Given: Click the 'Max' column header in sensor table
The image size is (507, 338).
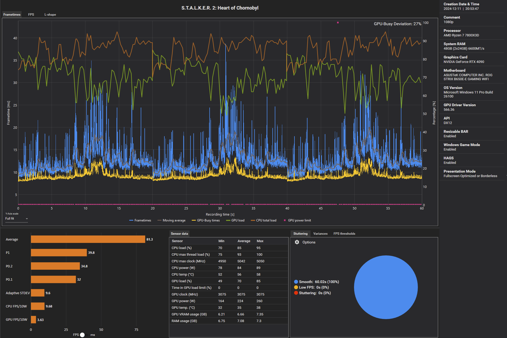Looking at the screenshot, I should (x=260, y=241).
